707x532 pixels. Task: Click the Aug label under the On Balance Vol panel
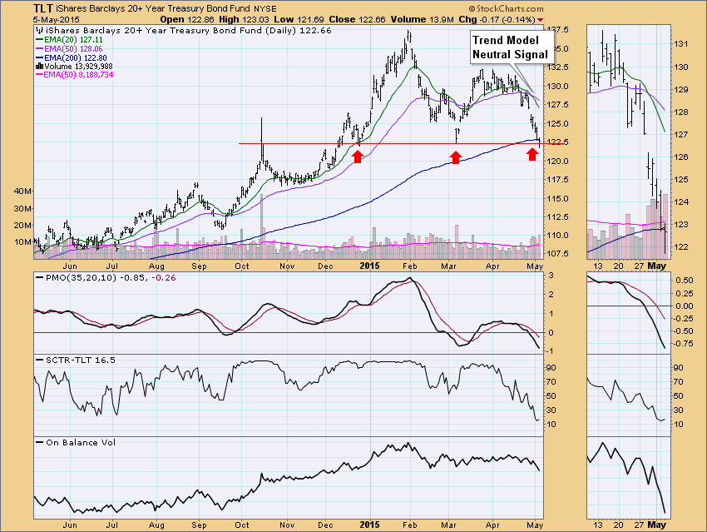(156, 525)
